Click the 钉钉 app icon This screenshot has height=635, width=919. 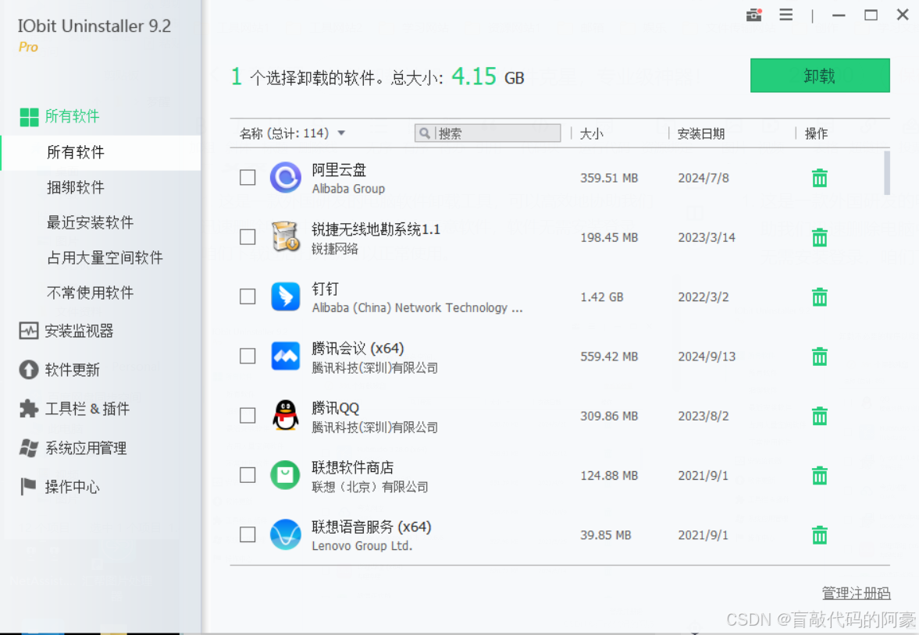coord(286,296)
